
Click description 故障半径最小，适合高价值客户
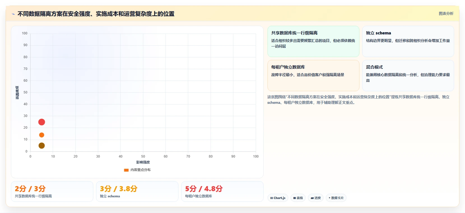[308, 75]
